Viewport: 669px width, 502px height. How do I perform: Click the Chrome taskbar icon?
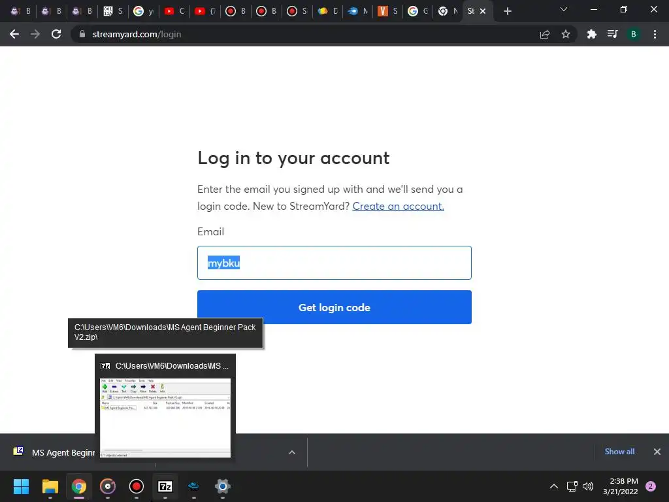pos(78,486)
